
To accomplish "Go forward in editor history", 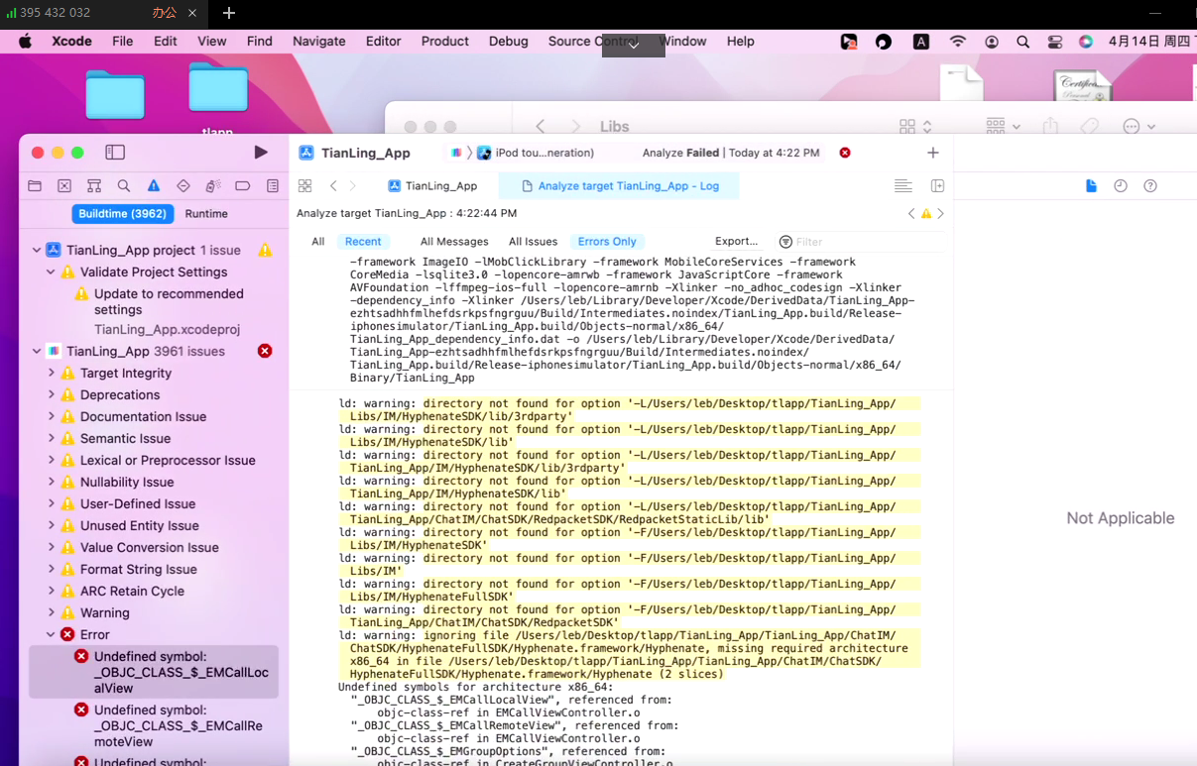I will click(352, 186).
